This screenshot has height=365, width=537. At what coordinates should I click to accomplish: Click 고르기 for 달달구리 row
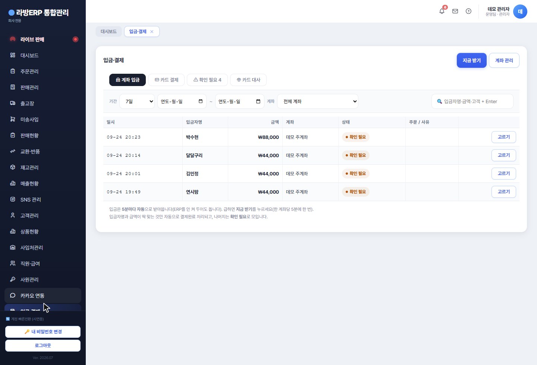[x=504, y=155]
